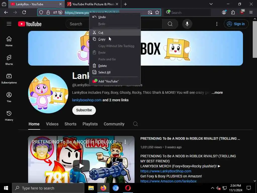Click the Sign in button
The width and height of the screenshot is (257, 193).
236,24
